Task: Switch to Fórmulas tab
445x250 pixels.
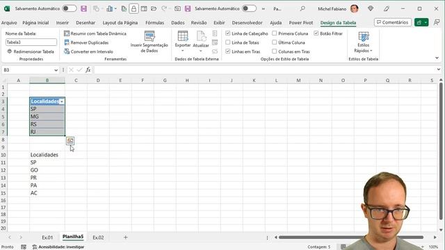Action: click(x=154, y=23)
